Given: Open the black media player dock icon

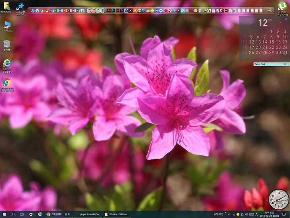Looking at the screenshot, I should 130,10.
